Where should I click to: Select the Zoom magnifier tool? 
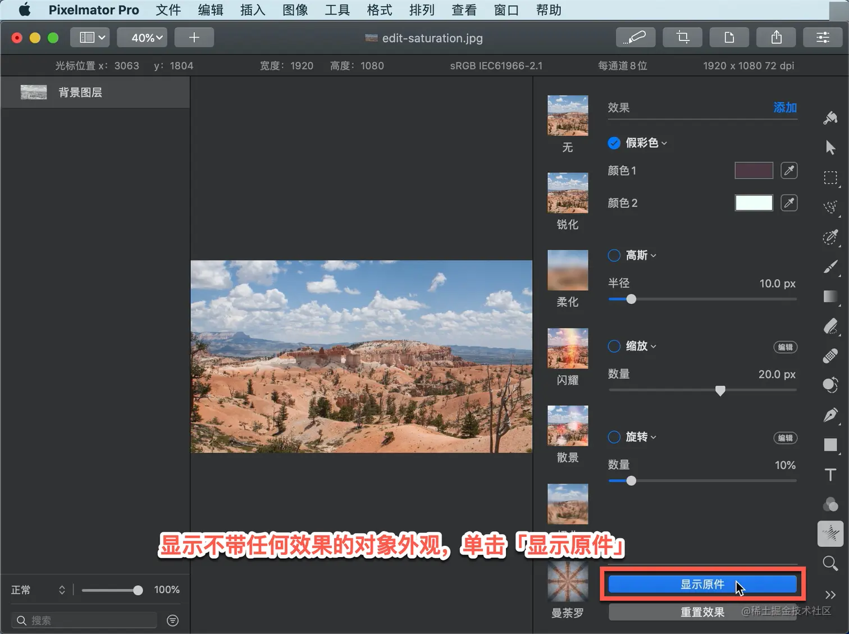830,563
